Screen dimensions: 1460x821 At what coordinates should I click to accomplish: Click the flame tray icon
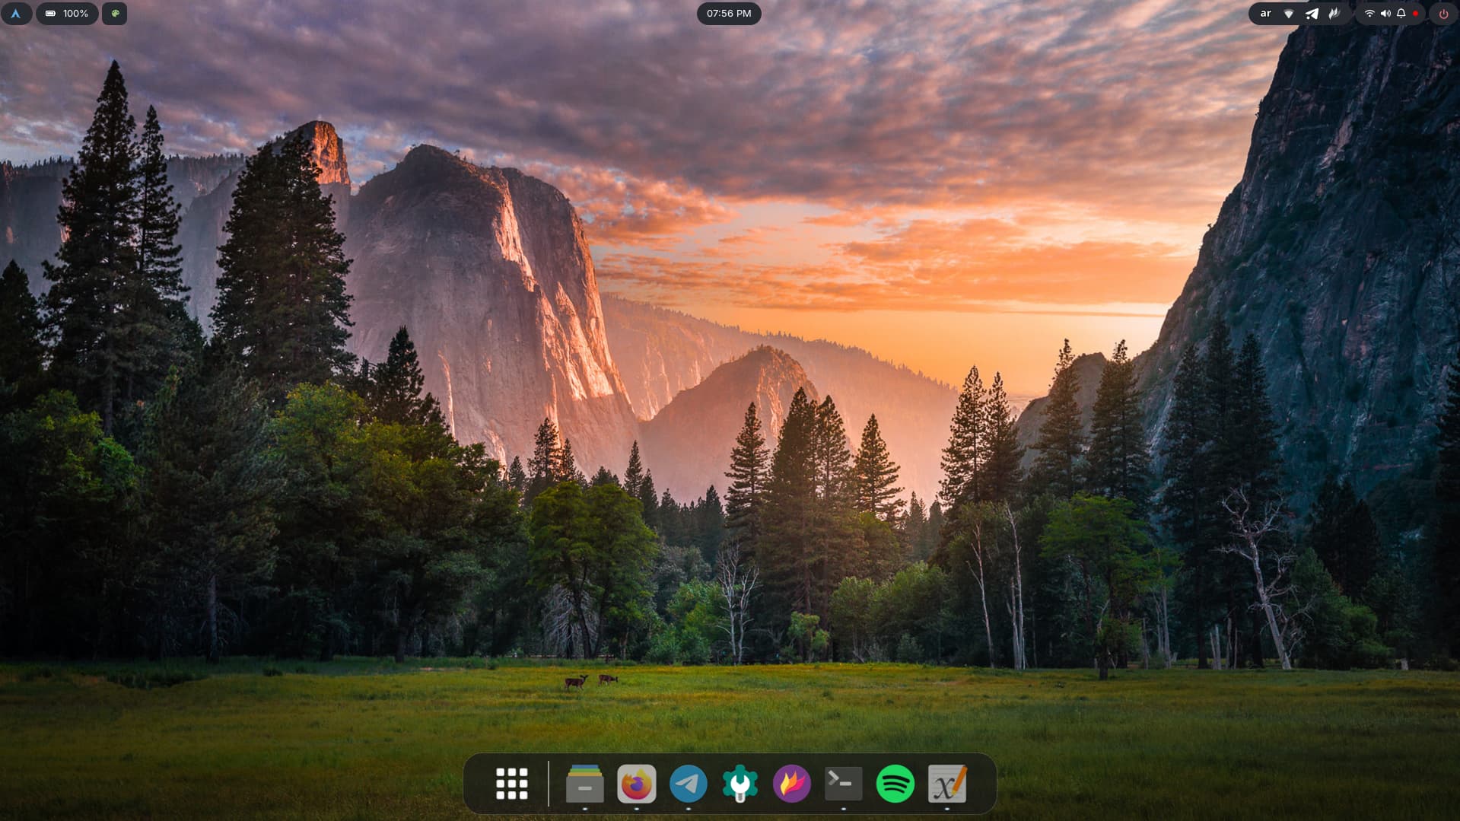[x=1334, y=14]
